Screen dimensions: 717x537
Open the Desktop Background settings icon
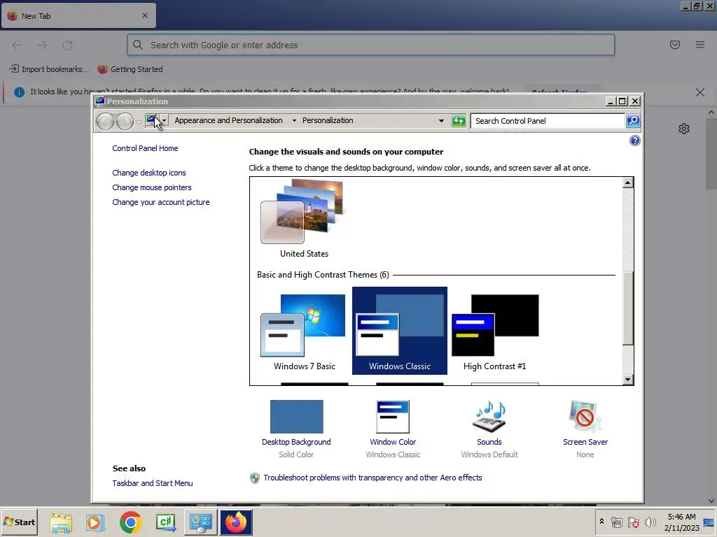point(296,417)
